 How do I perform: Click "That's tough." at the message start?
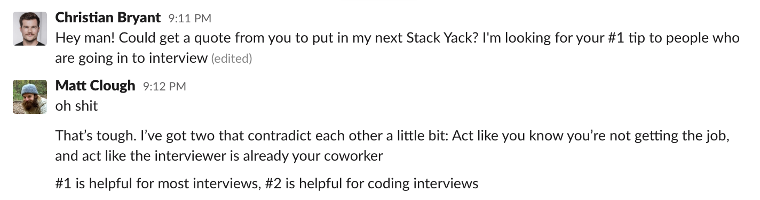tap(87, 136)
